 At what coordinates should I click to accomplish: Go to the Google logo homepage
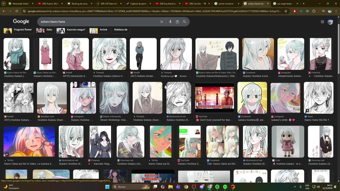point(21,21)
